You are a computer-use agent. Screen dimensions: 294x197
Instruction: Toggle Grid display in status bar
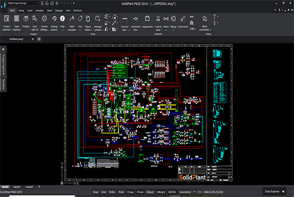click(104, 192)
